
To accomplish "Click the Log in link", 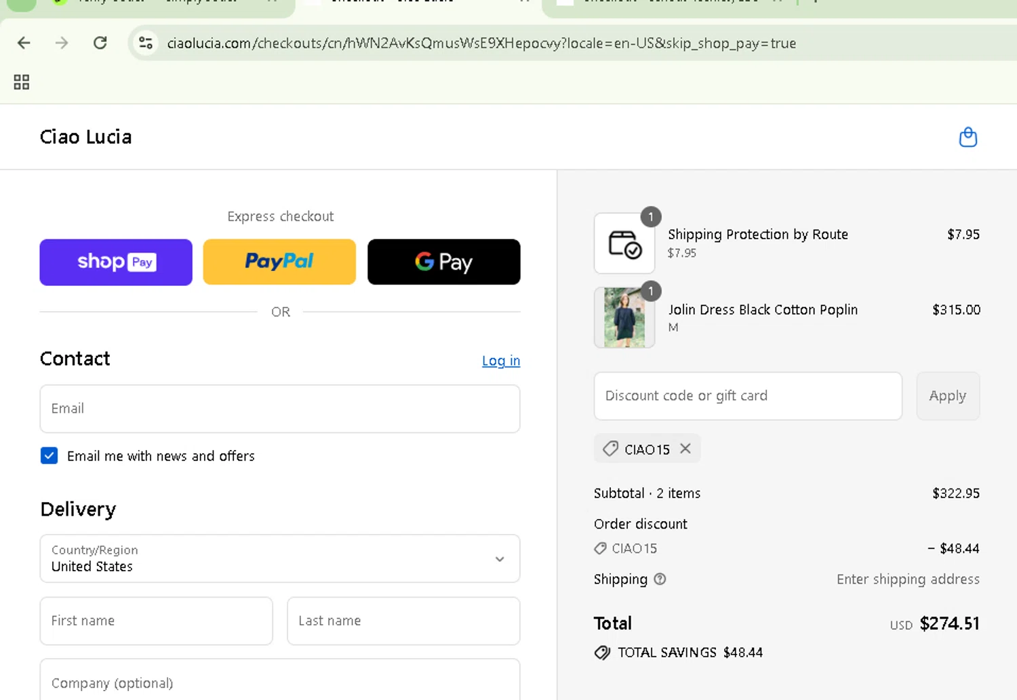I will pos(501,361).
